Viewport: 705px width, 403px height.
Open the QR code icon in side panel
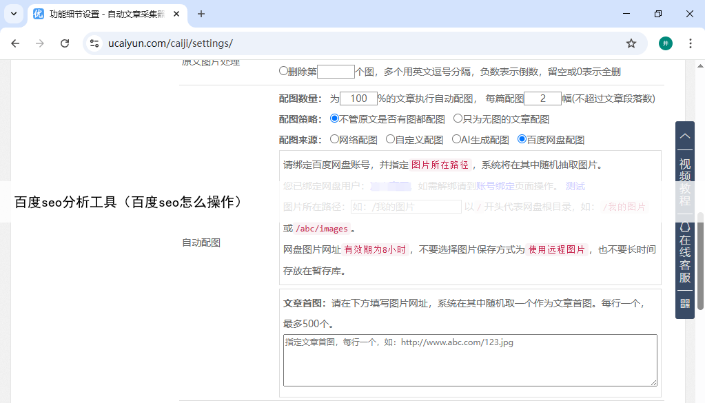pos(685,303)
